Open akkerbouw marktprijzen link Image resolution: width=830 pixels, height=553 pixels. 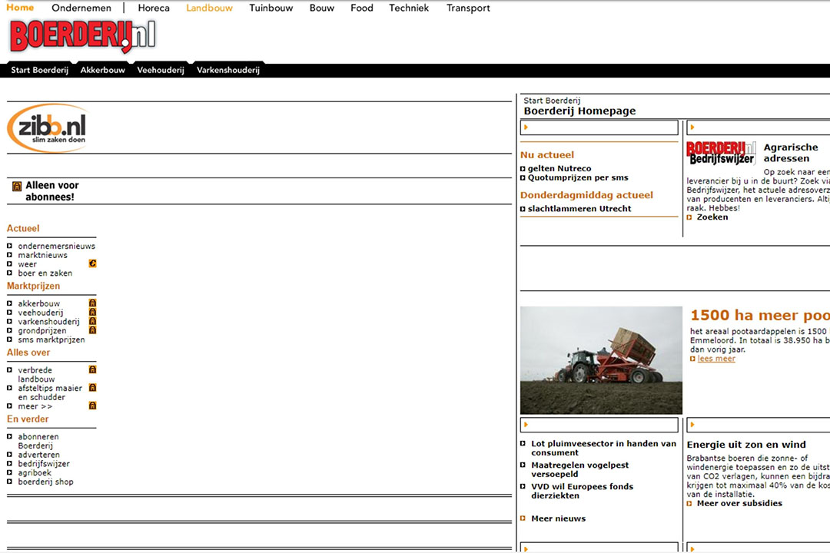tap(39, 303)
